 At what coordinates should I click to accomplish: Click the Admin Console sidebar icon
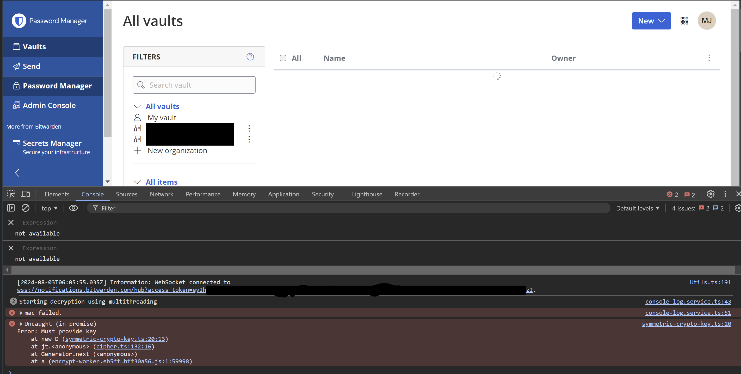(17, 105)
